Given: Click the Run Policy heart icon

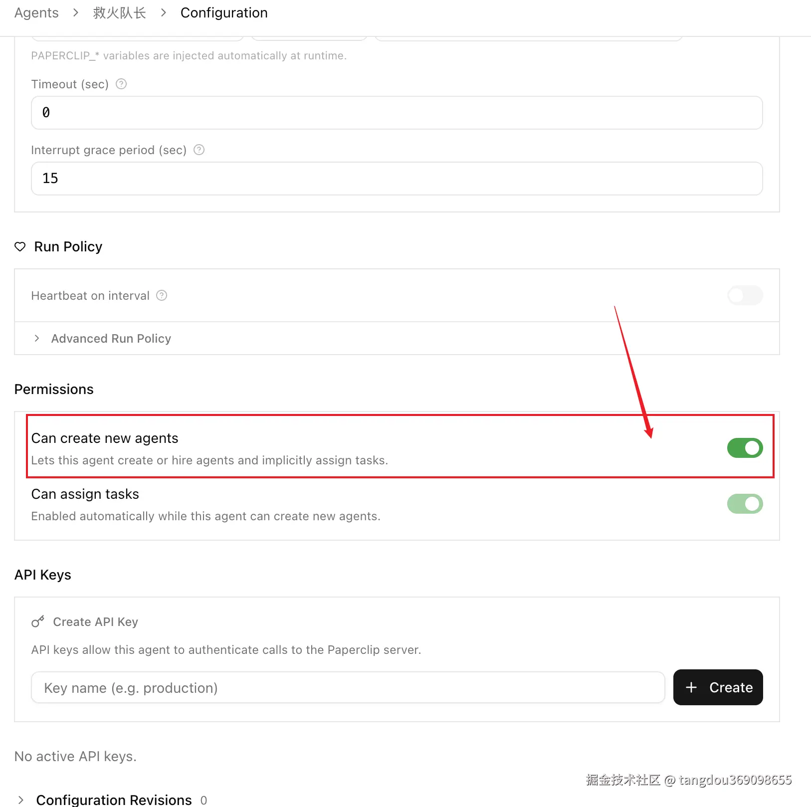Looking at the screenshot, I should click(20, 246).
